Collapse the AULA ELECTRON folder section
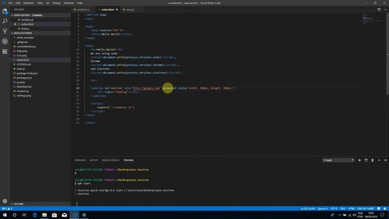 coord(22,33)
